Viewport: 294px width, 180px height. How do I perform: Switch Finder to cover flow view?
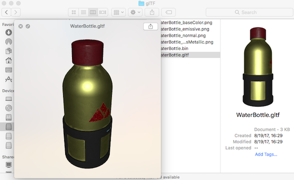[x=103, y=12]
